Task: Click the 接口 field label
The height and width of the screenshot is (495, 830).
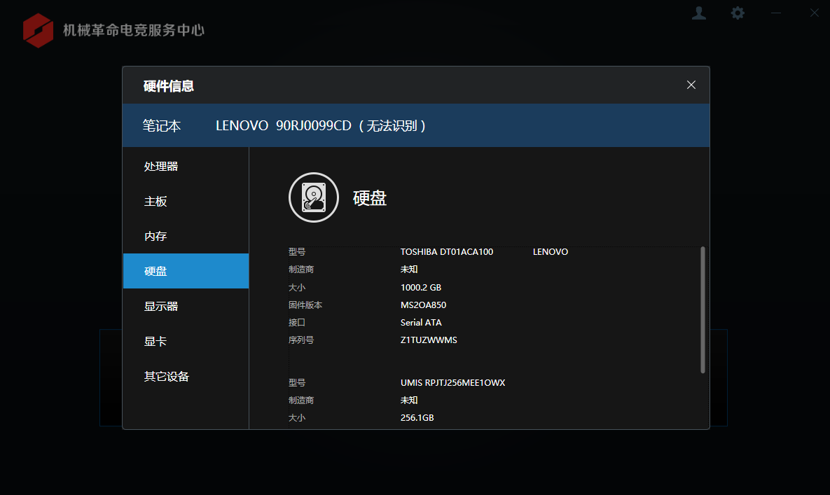Action: tap(297, 322)
